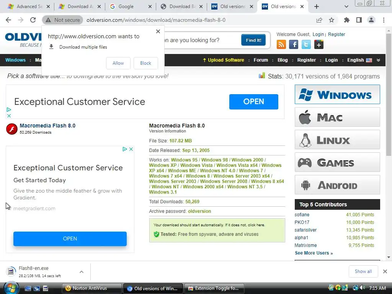Expand the navigation bar double chevron
The image size is (392, 294).
pyautogui.click(x=378, y=60)
